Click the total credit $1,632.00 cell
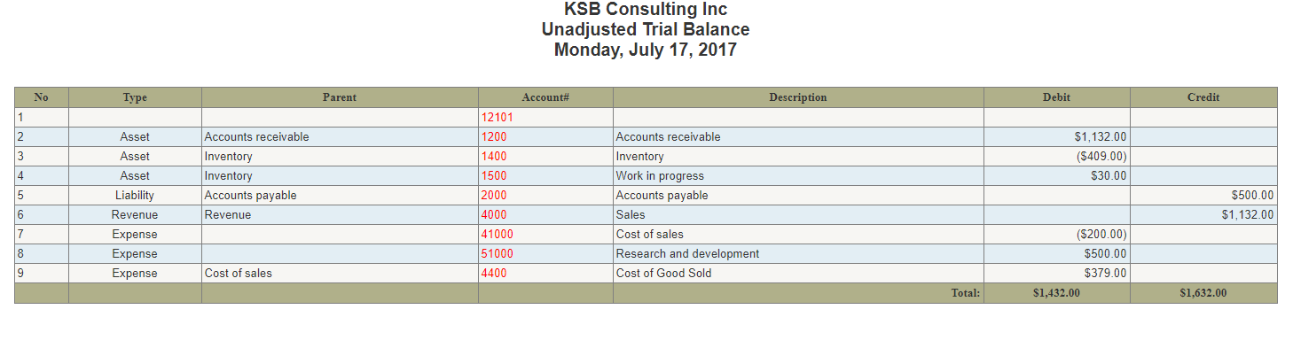 [1203, 293]
